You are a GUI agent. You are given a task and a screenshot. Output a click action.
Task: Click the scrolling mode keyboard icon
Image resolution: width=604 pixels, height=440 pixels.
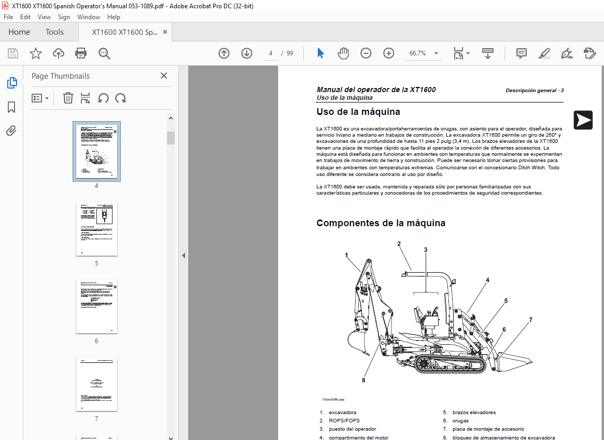(488, 53)
